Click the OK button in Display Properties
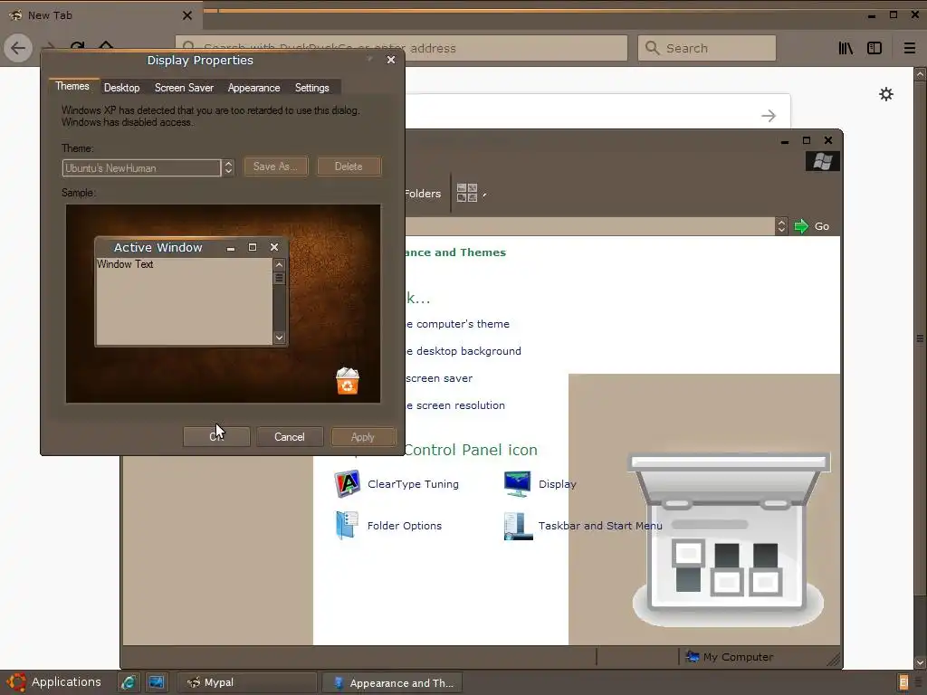The height and width of the screenshot is (695, 927). click(216, 437)
